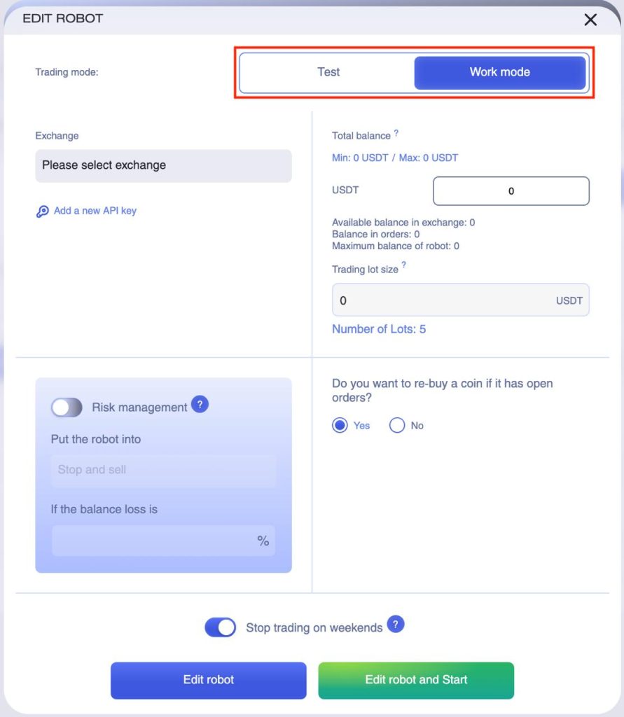Open the Please select exchange dropdown

coord(163,166)
